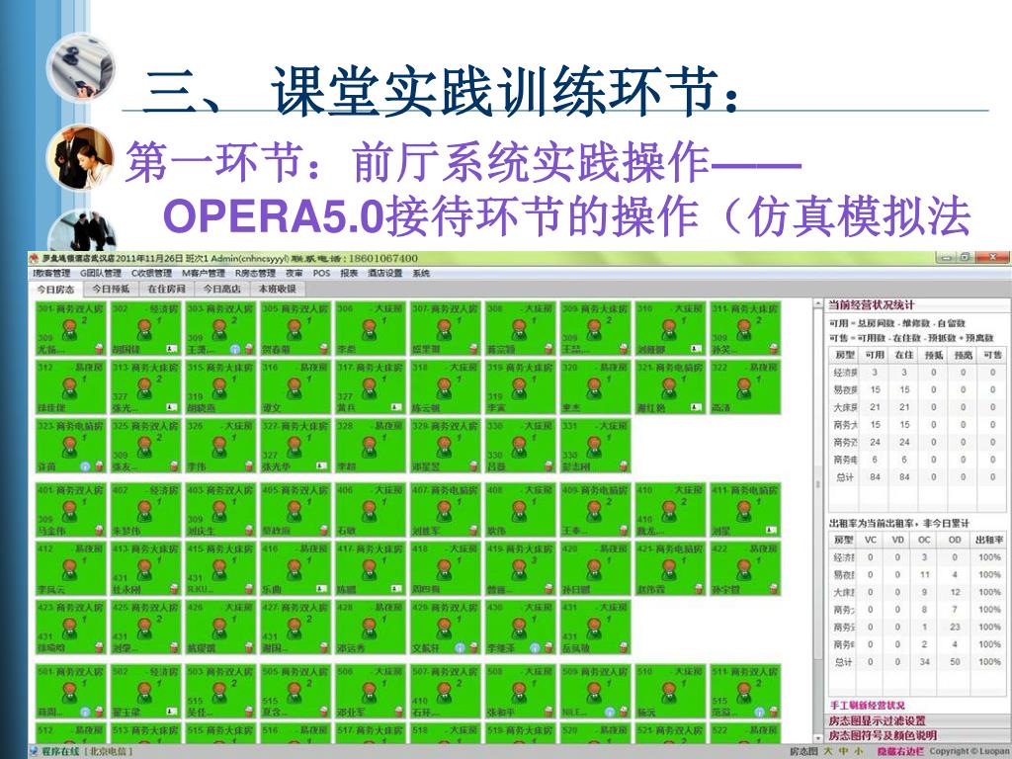Viewport: 1012px width, 759px height.
Task: Click the blue info icon in room 323
Action: click(85, 466)
